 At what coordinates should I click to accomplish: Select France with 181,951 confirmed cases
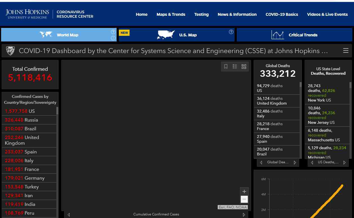pyautogui.click(x=29, y=169)
